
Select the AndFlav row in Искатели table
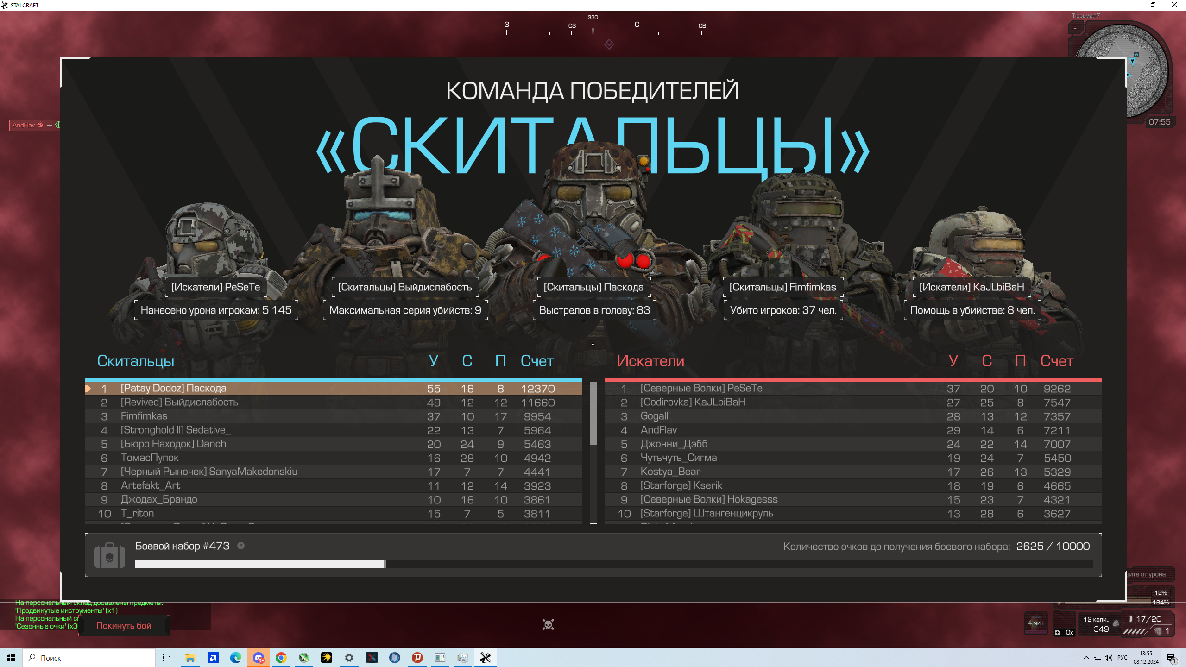click(853, 430)
